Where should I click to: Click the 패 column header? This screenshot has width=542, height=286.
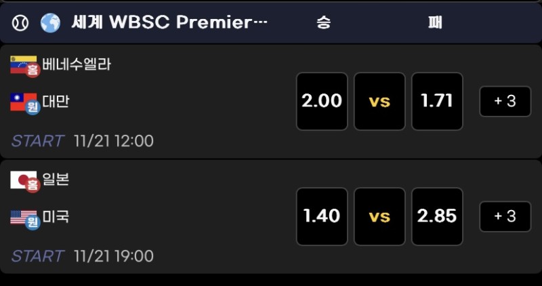435,22
